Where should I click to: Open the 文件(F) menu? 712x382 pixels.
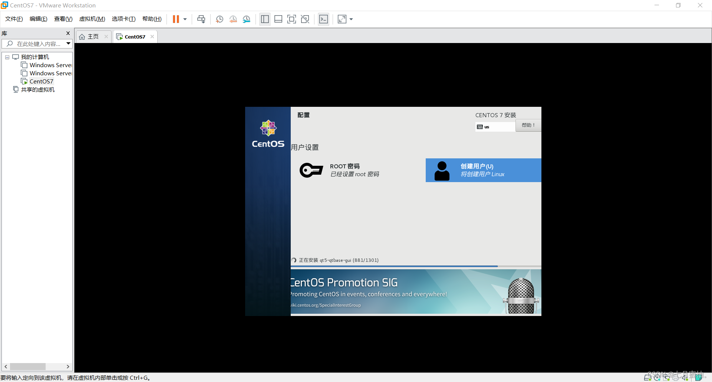tap(14, 19)
